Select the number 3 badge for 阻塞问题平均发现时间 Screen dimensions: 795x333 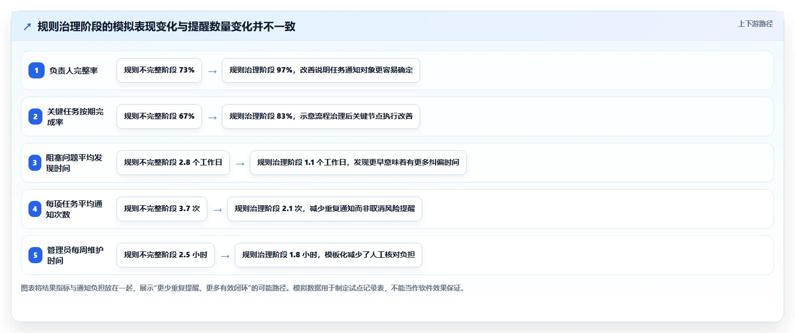pyautogui.click(x=36, y=163)
